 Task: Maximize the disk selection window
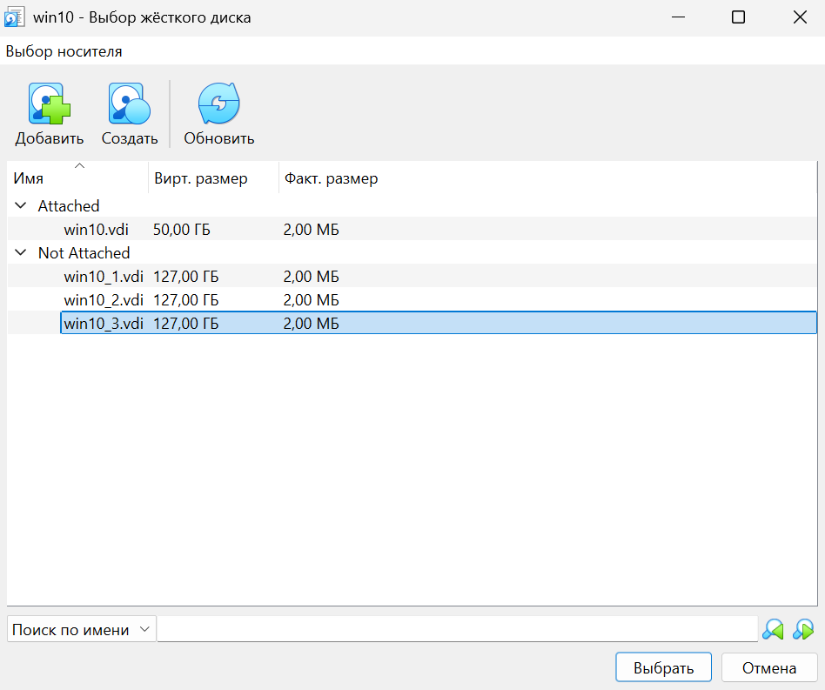(x=738, y=17)
